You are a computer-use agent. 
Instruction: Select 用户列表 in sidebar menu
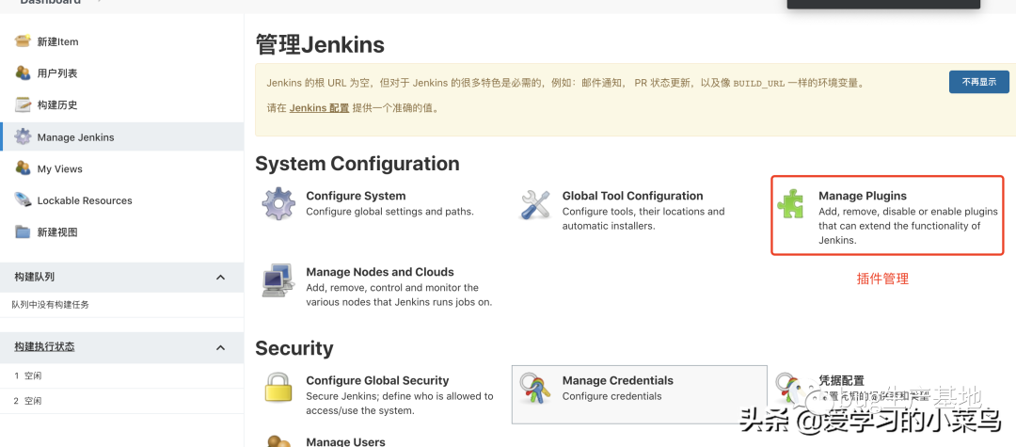pos(57,73)
